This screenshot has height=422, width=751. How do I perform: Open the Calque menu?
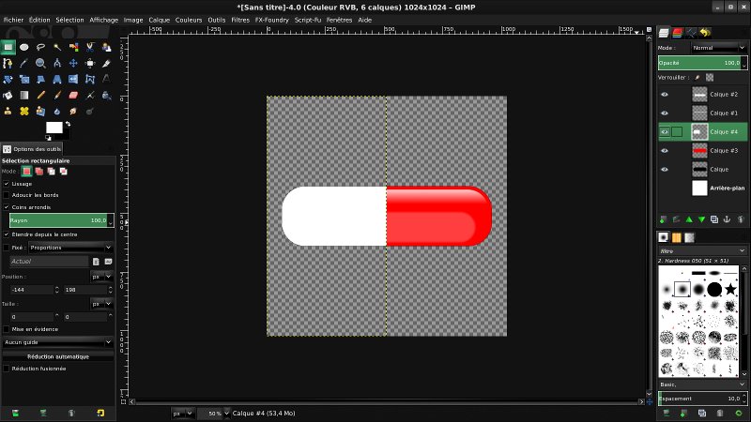pyautogui.click(x=159, y=20)
